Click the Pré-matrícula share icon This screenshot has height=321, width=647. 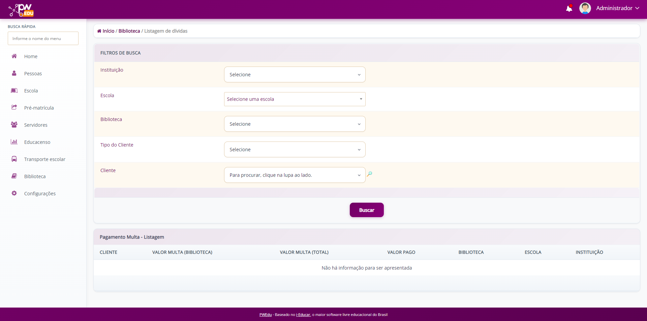(14, 108)
